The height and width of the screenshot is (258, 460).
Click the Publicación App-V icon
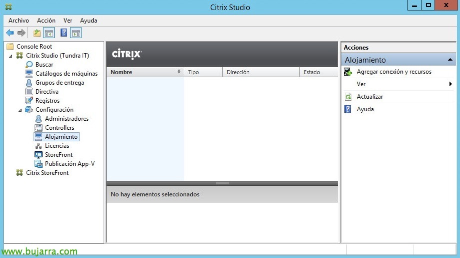coord(39,164)
